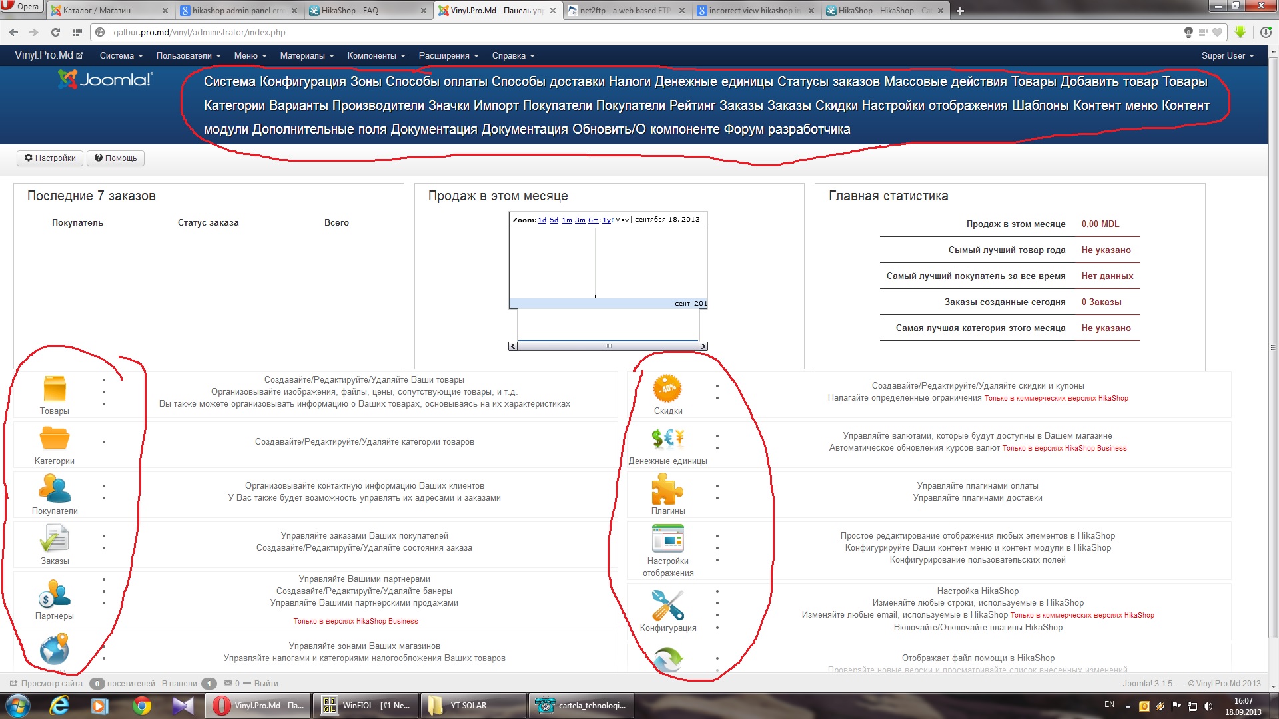Set chart zoom to 1m
Screen dimensions: 1279x719
pyautogui.click(x=566, y=220)
